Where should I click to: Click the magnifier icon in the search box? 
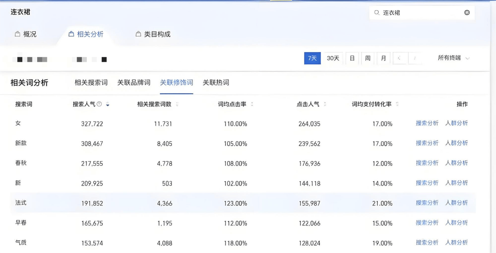(x=377, y=12)
